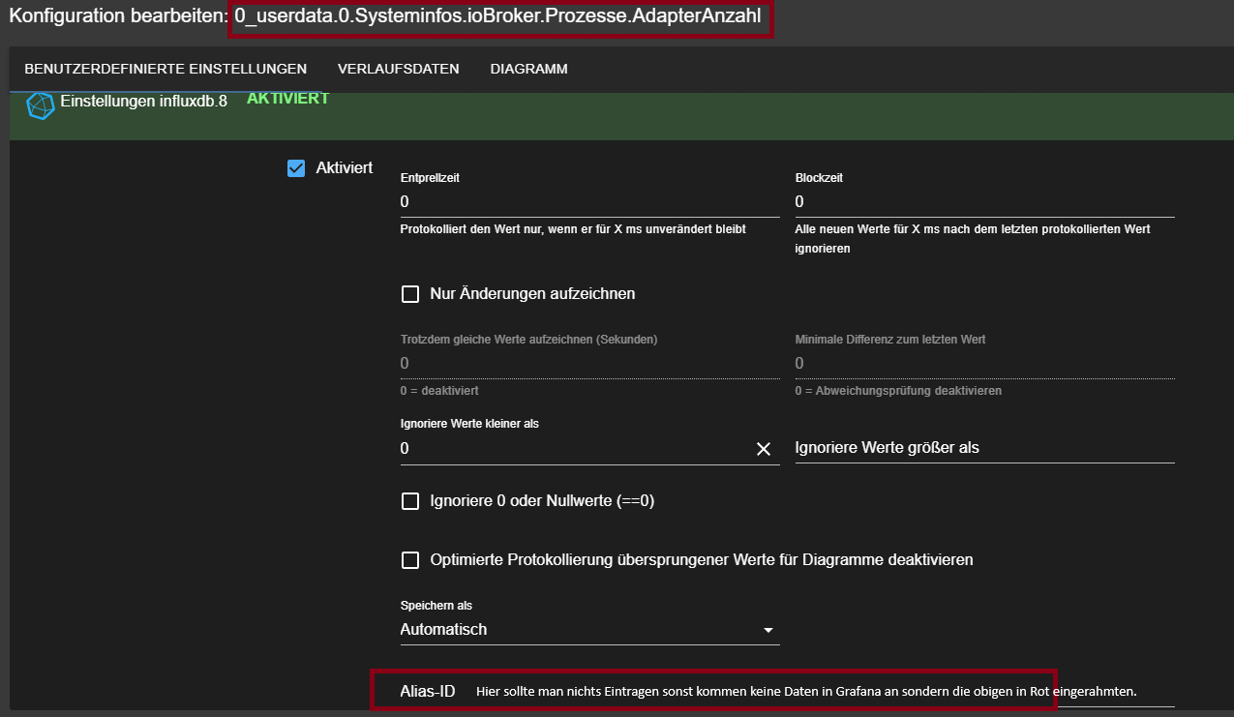Clear "Ignoriere Werte kleiner als" with the X icon
1234x717 pixels.
(x=764, y=448)
